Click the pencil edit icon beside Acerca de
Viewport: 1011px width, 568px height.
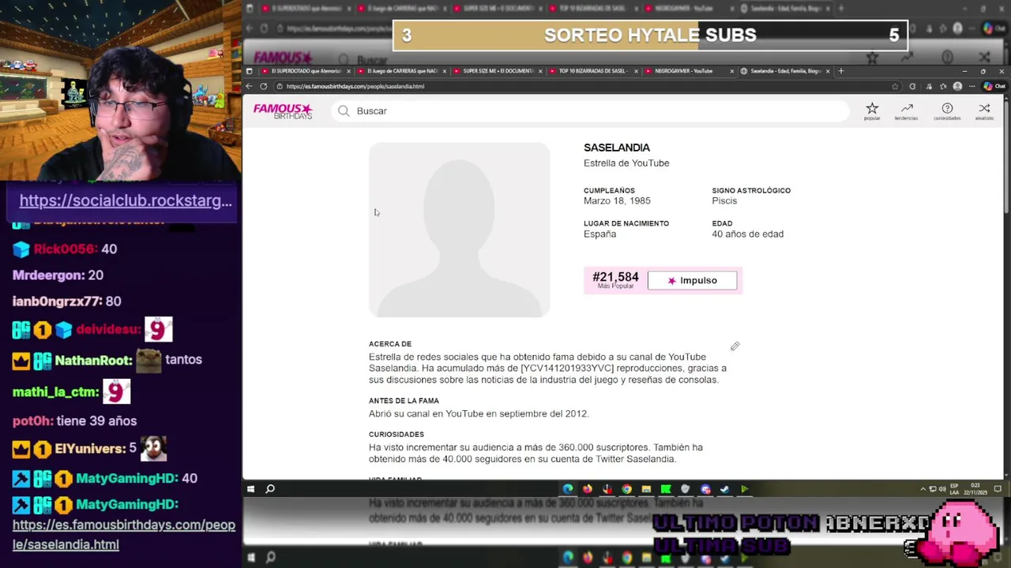pyautogui.click(x=735, y=346)
